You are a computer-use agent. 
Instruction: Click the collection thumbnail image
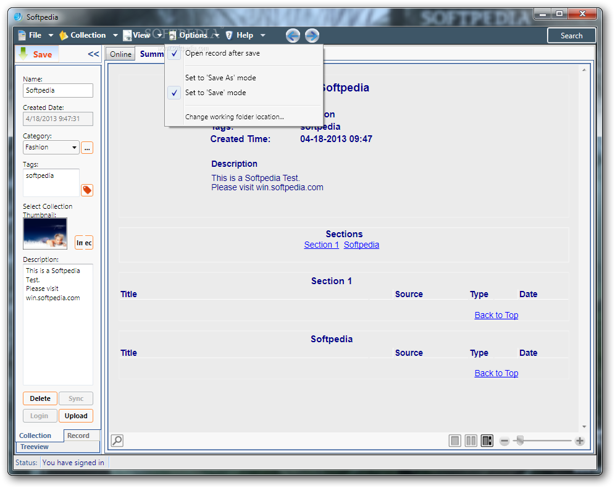tap(45, 233)
